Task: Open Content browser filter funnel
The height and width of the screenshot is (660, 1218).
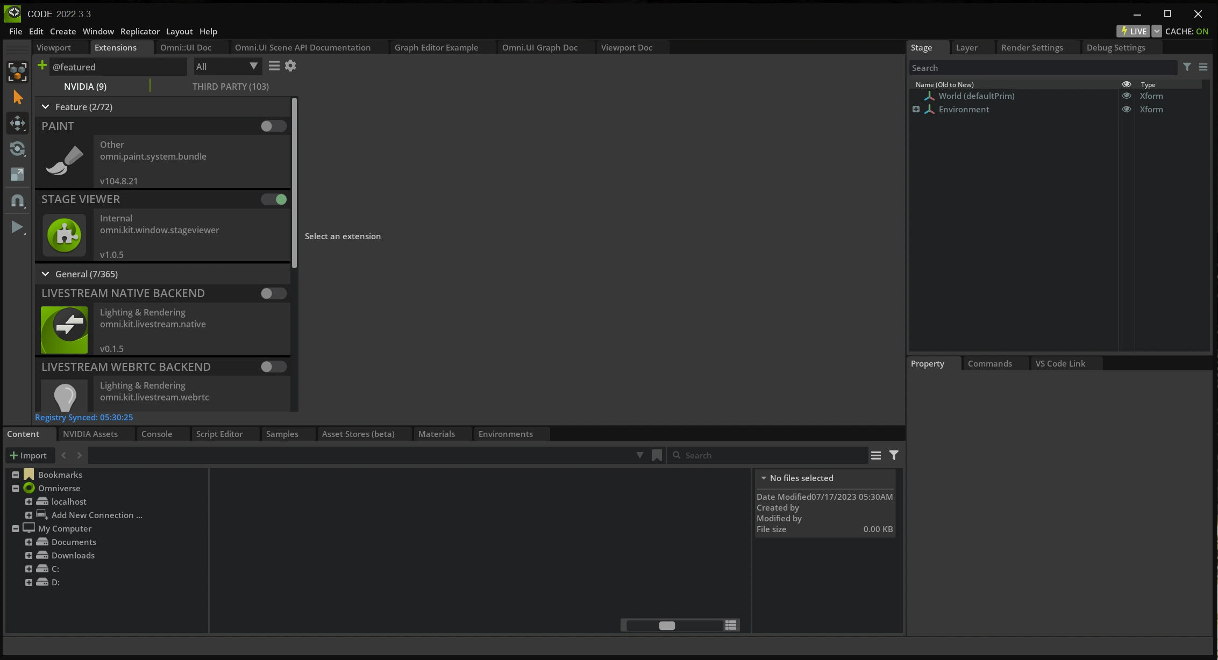Action: (893, 455)
